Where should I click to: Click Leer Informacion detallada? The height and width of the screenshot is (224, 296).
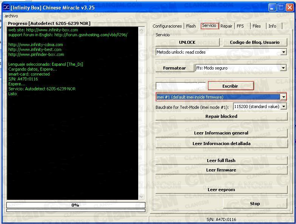tap(221, 144)
